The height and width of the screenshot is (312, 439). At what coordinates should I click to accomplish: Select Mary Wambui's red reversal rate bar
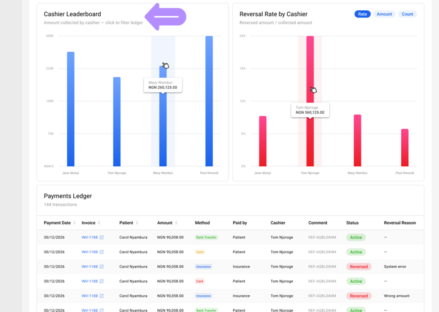[357, 141]
